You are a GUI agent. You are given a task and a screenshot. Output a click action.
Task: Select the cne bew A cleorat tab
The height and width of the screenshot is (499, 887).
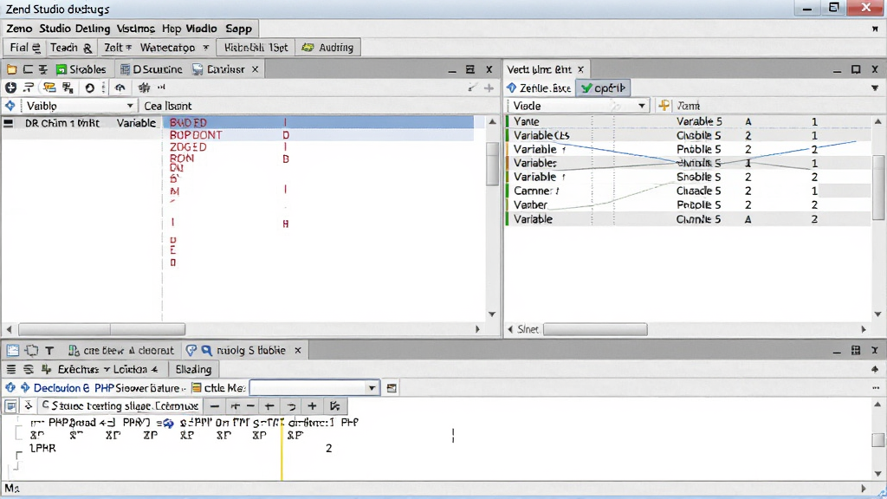click(120, 351)
